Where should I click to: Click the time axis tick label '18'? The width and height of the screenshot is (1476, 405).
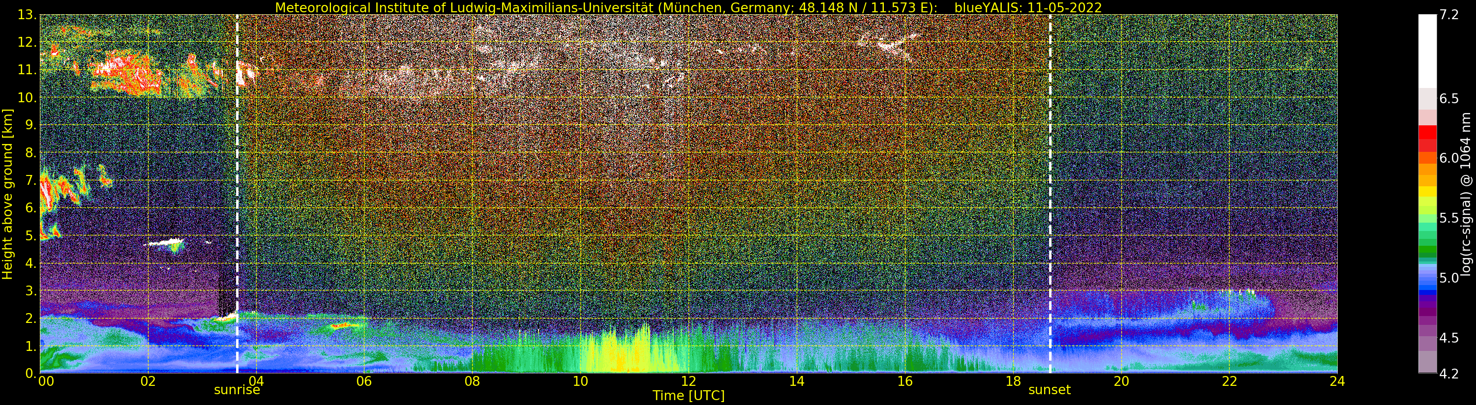click(x=1013, y=381)
